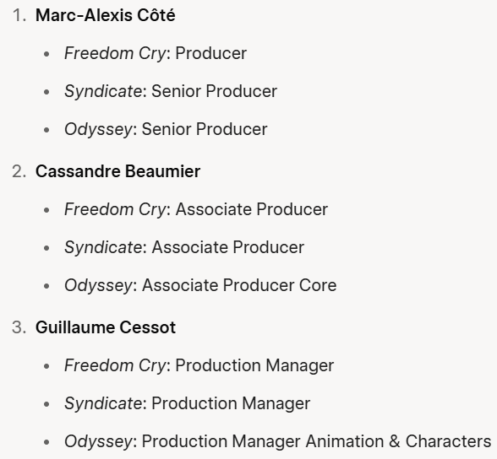The height and width of the screenshot is (459, 497).
Task: Click Syndicate: Production Manager line
Action: [187, 403]
